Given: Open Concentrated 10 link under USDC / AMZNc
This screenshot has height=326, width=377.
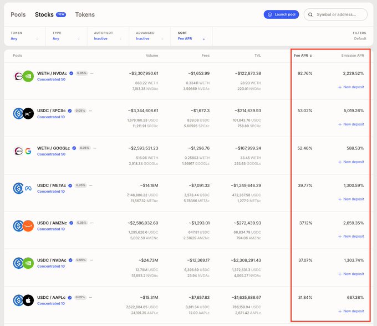Looking at the screenshot, I should [51, 229].
